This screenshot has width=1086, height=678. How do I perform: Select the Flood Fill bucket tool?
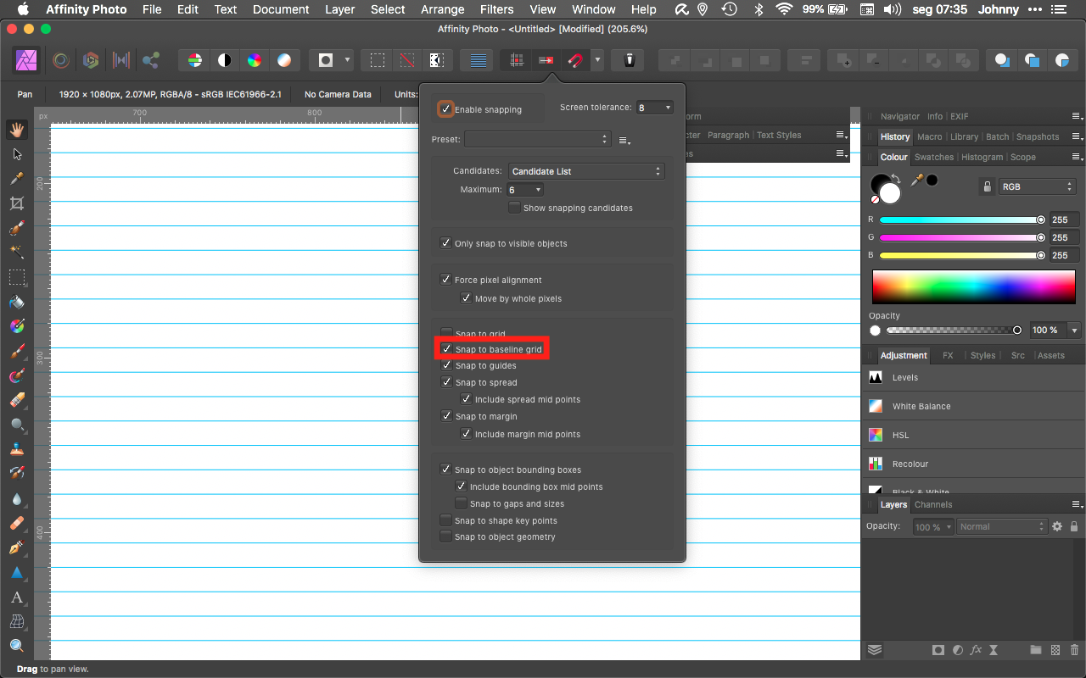coord(17,302)
